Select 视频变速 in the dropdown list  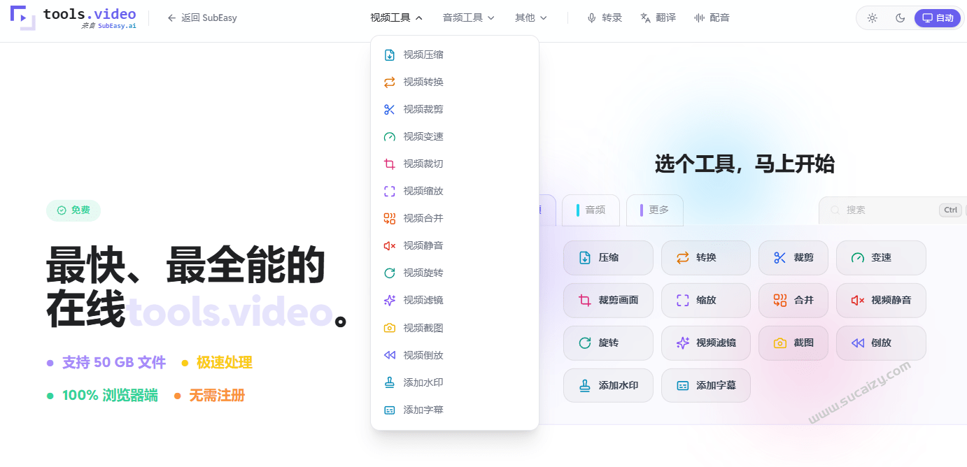point(455,136)
